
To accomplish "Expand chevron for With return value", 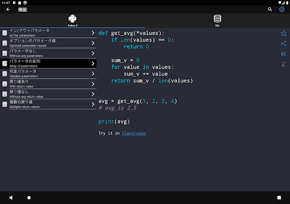I will coord(93,84).
